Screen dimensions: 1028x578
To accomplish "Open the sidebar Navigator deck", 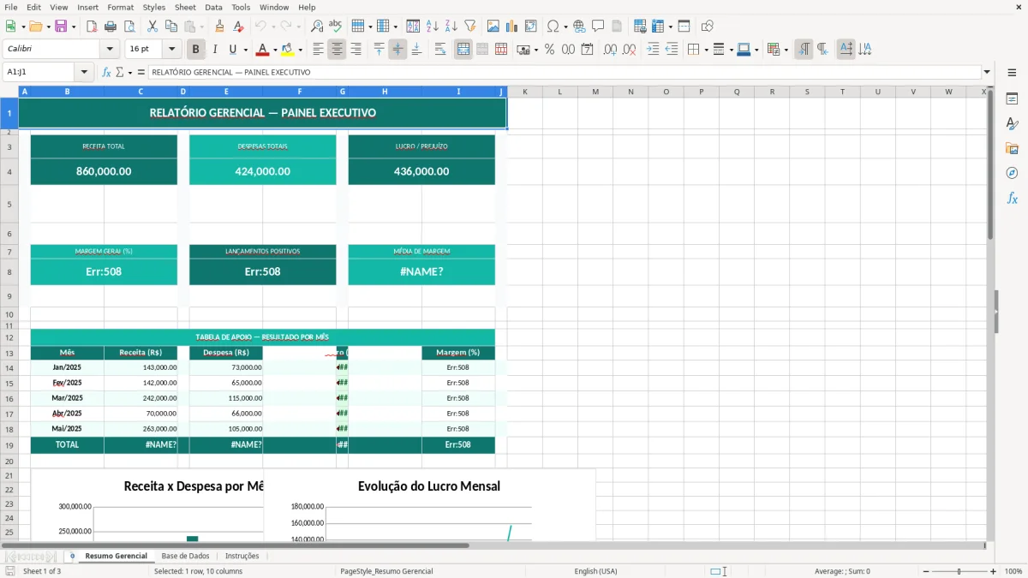I will [x=1012, y=173].
